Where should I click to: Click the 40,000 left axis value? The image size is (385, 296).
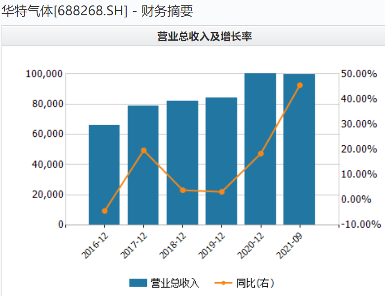[48, 164]
